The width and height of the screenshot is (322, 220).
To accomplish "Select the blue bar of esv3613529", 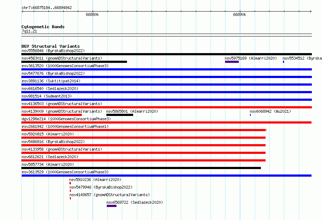I will coord(166,176).
